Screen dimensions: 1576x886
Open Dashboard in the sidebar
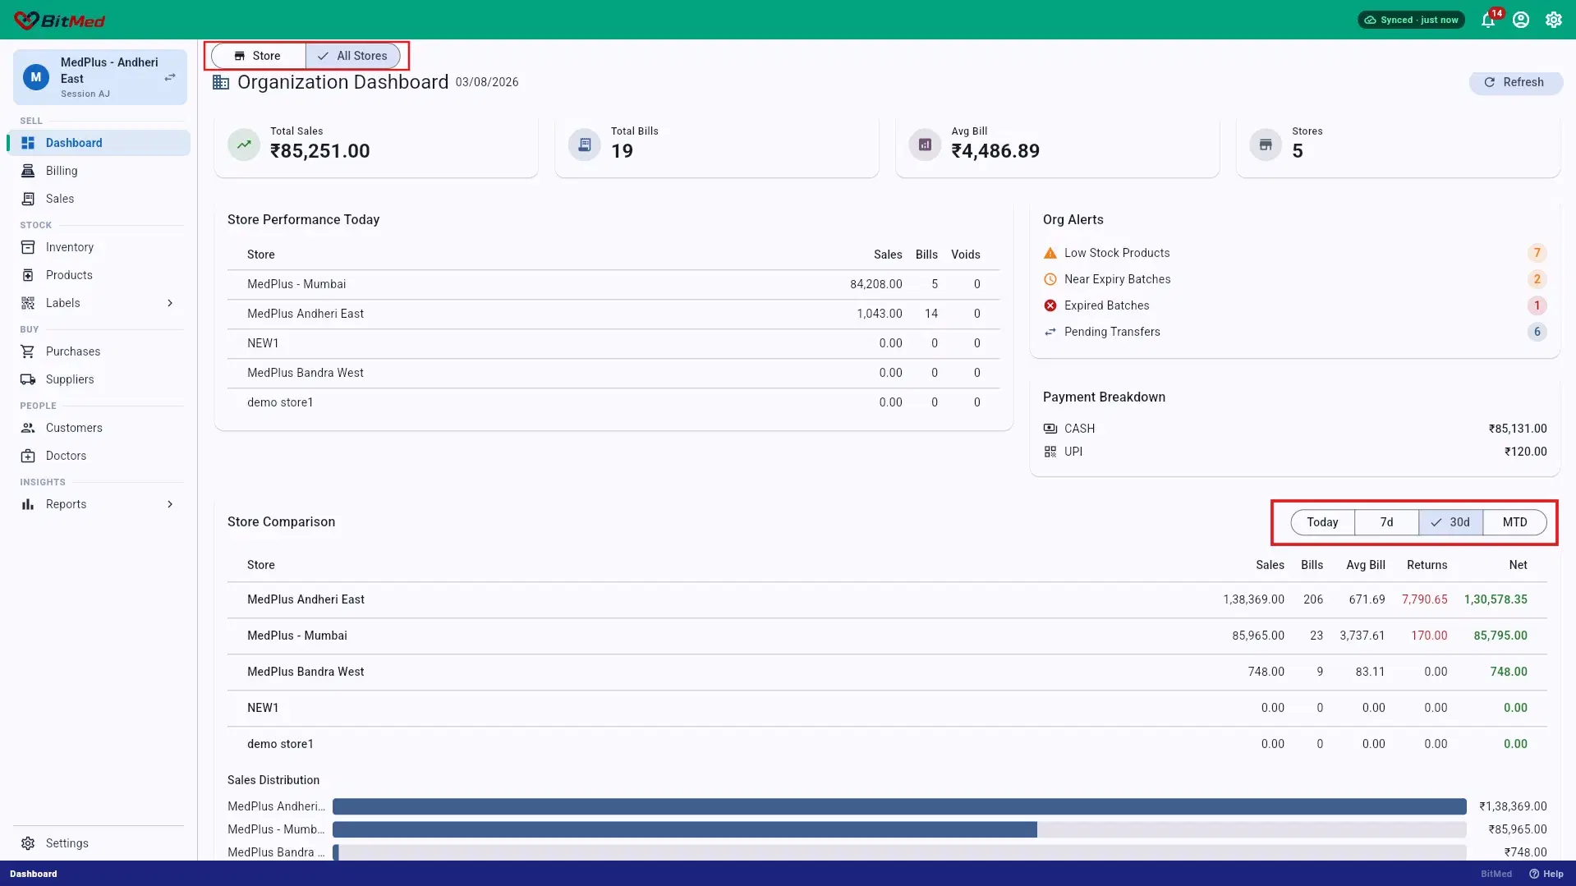(x=99, y=143)
